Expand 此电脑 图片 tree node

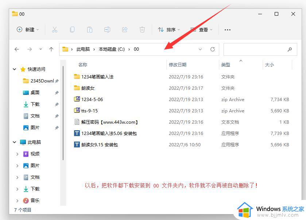[x=18, y=166]
